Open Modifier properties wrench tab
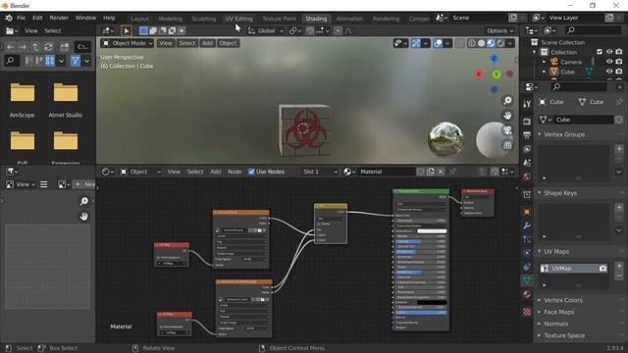 (x=527, y=226)
